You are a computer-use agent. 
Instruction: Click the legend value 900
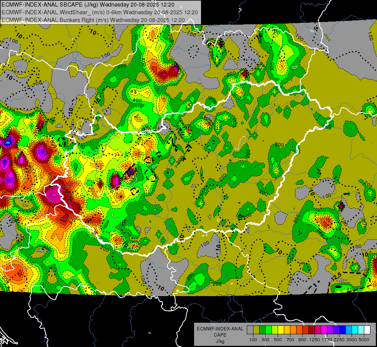(302, 340)
